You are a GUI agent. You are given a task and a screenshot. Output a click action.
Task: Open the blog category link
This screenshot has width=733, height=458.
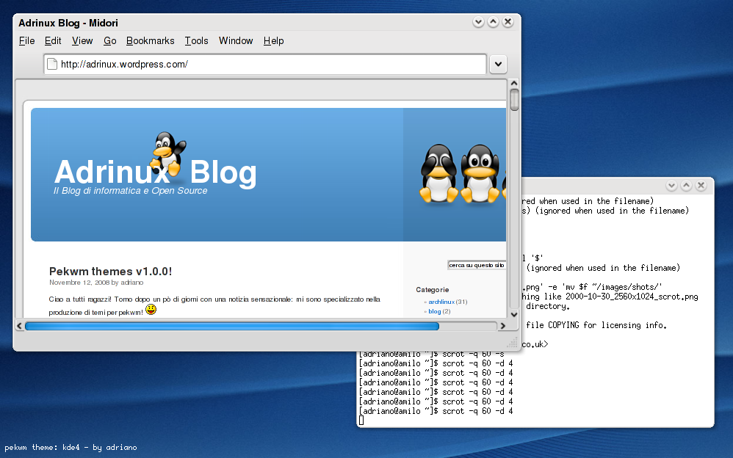[435, 311]
